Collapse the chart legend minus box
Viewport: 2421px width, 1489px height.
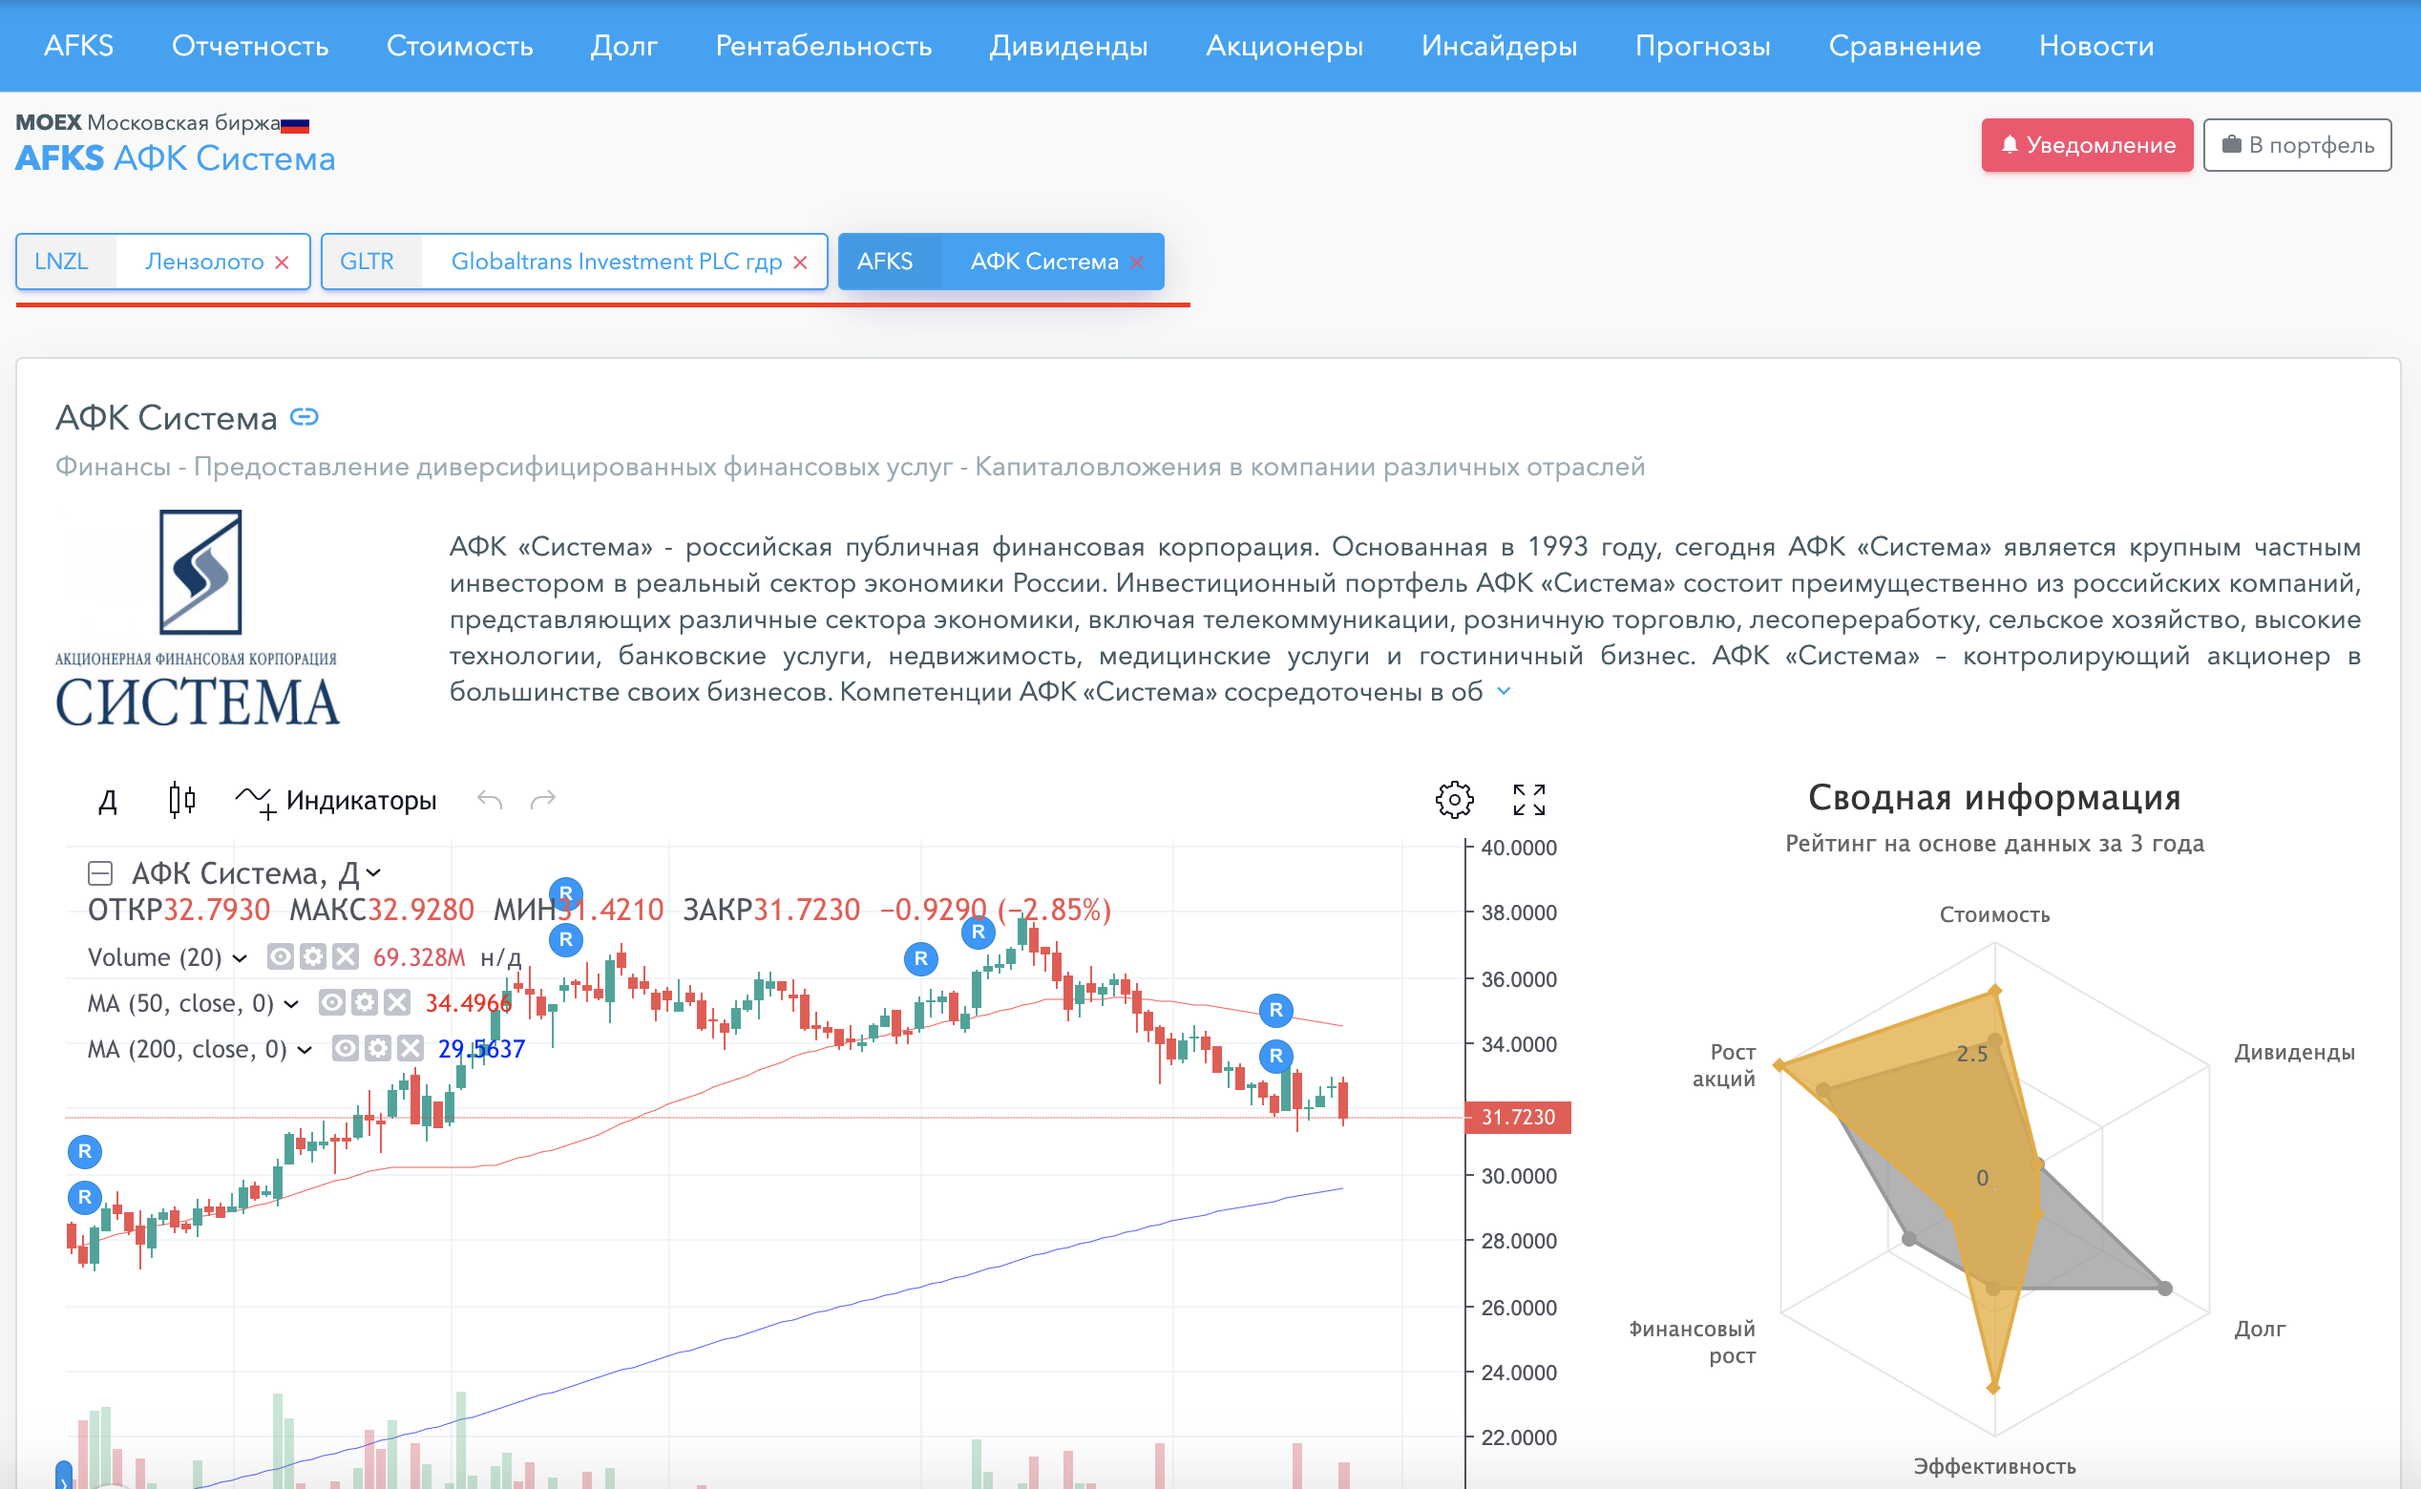pos(100,873)
